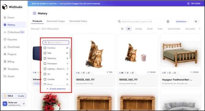Click the like count icon on Silos card
The height and width of the screenshot is (111, 205).
82,73
